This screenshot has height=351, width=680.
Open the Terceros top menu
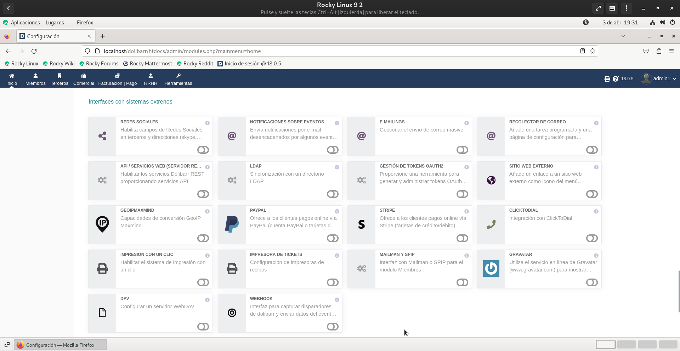coord(59,79)
